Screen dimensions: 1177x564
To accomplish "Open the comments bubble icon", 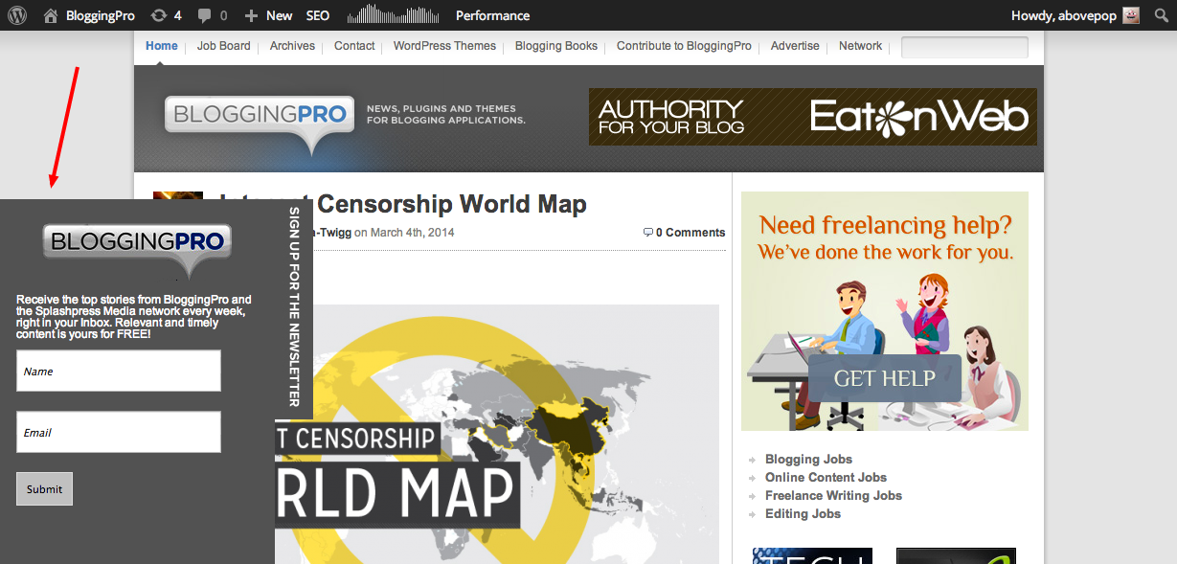I will [204, 15].
